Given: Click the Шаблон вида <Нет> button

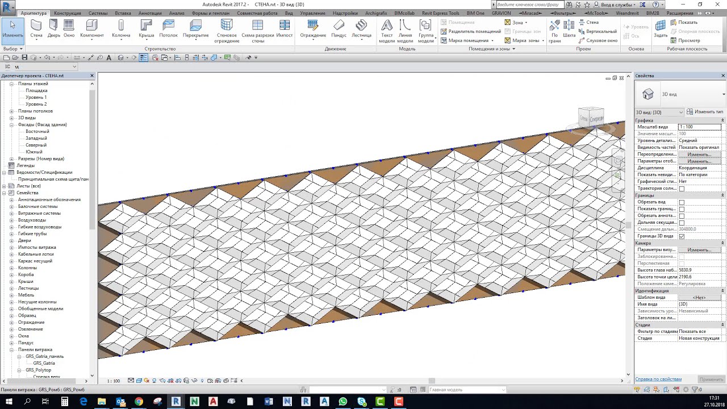Looking at the screenshot, I should tap(699, 298).
